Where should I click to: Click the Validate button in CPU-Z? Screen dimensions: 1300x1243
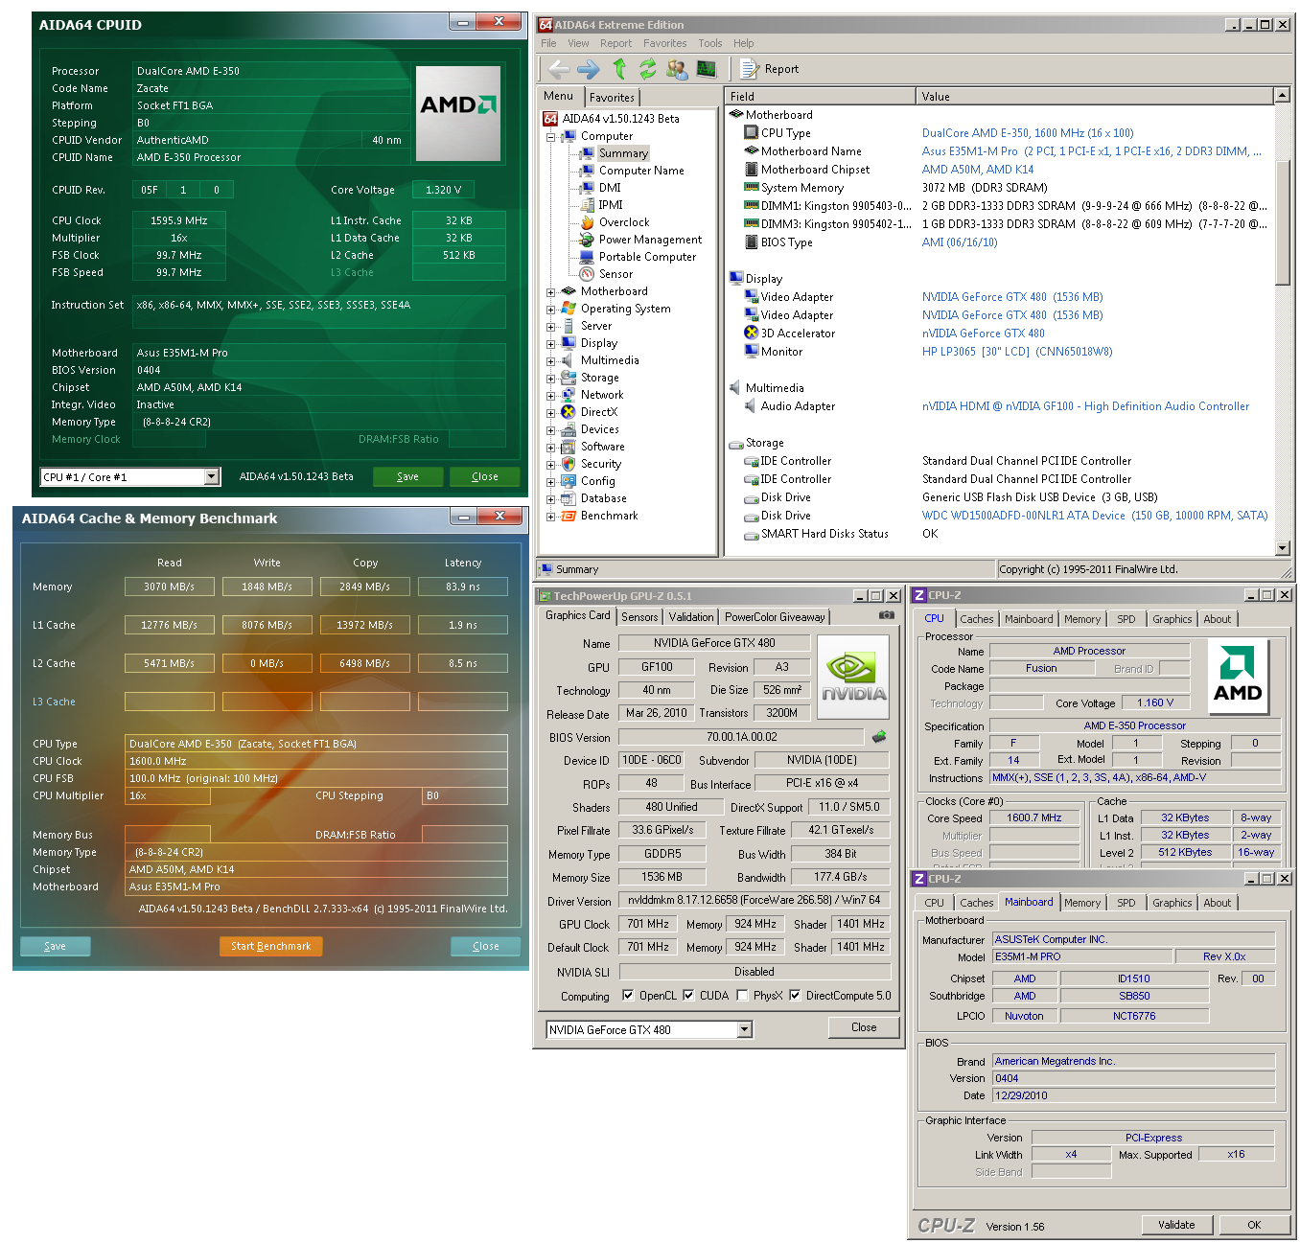tap(1176, 1225)
